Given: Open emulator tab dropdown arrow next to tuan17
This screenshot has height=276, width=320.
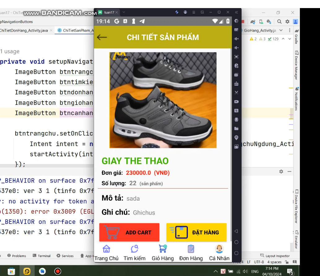Looking at the screenshot, I should coord(124,12).
